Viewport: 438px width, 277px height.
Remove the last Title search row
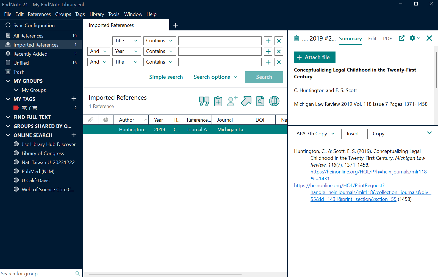(279, 62)
